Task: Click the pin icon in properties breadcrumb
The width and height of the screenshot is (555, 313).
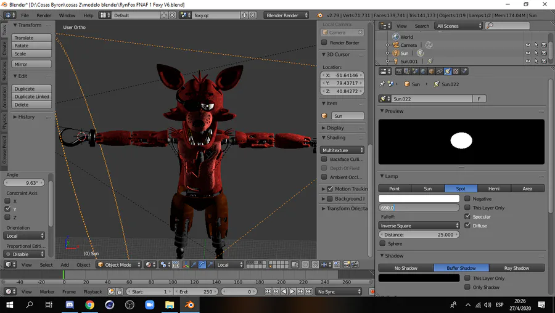Action: pos(382,84)
